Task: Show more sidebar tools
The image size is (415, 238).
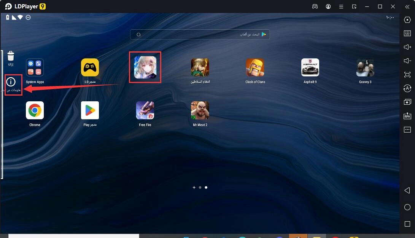Action: click(x=407, y=129)
